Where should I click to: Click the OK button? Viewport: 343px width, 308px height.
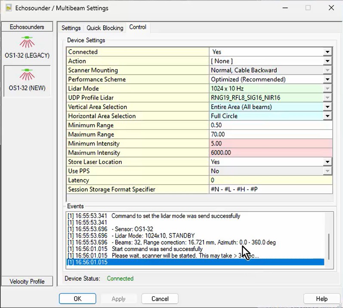tap(77, 299)
